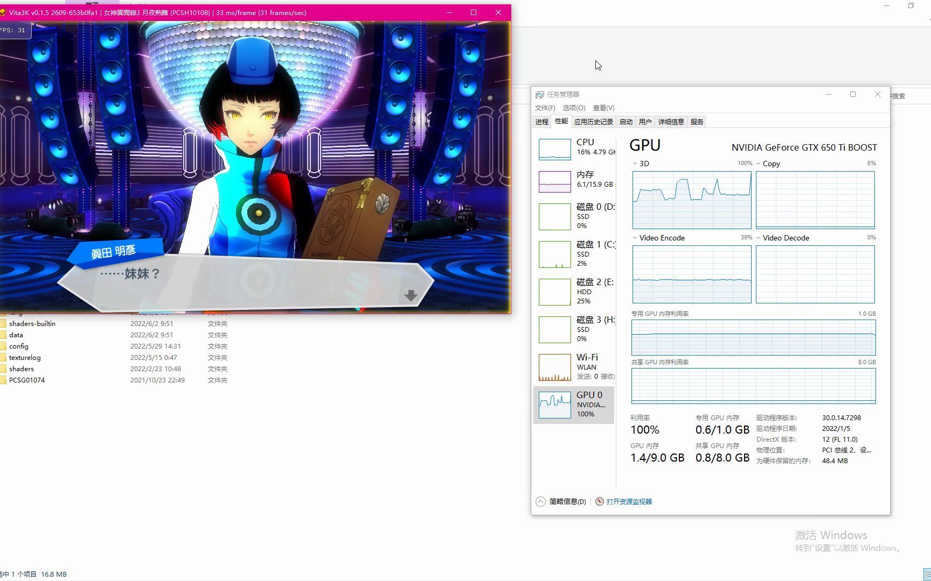
Task: Click the Vita3K window title icon
Action: (x=2, y=12)
